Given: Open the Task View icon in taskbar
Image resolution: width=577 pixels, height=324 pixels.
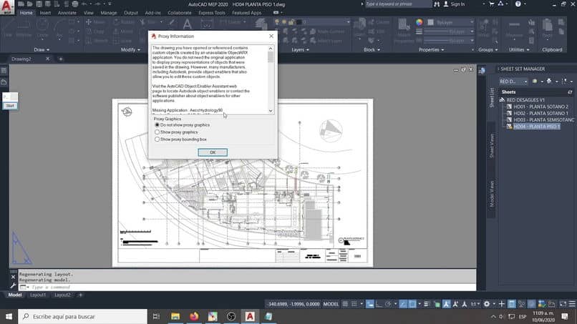Looking at the screenshot, I should click(155, 315).
